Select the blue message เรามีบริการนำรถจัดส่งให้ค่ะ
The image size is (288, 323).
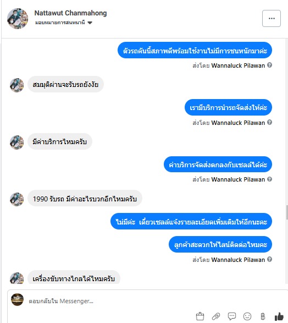click(228, 107)
